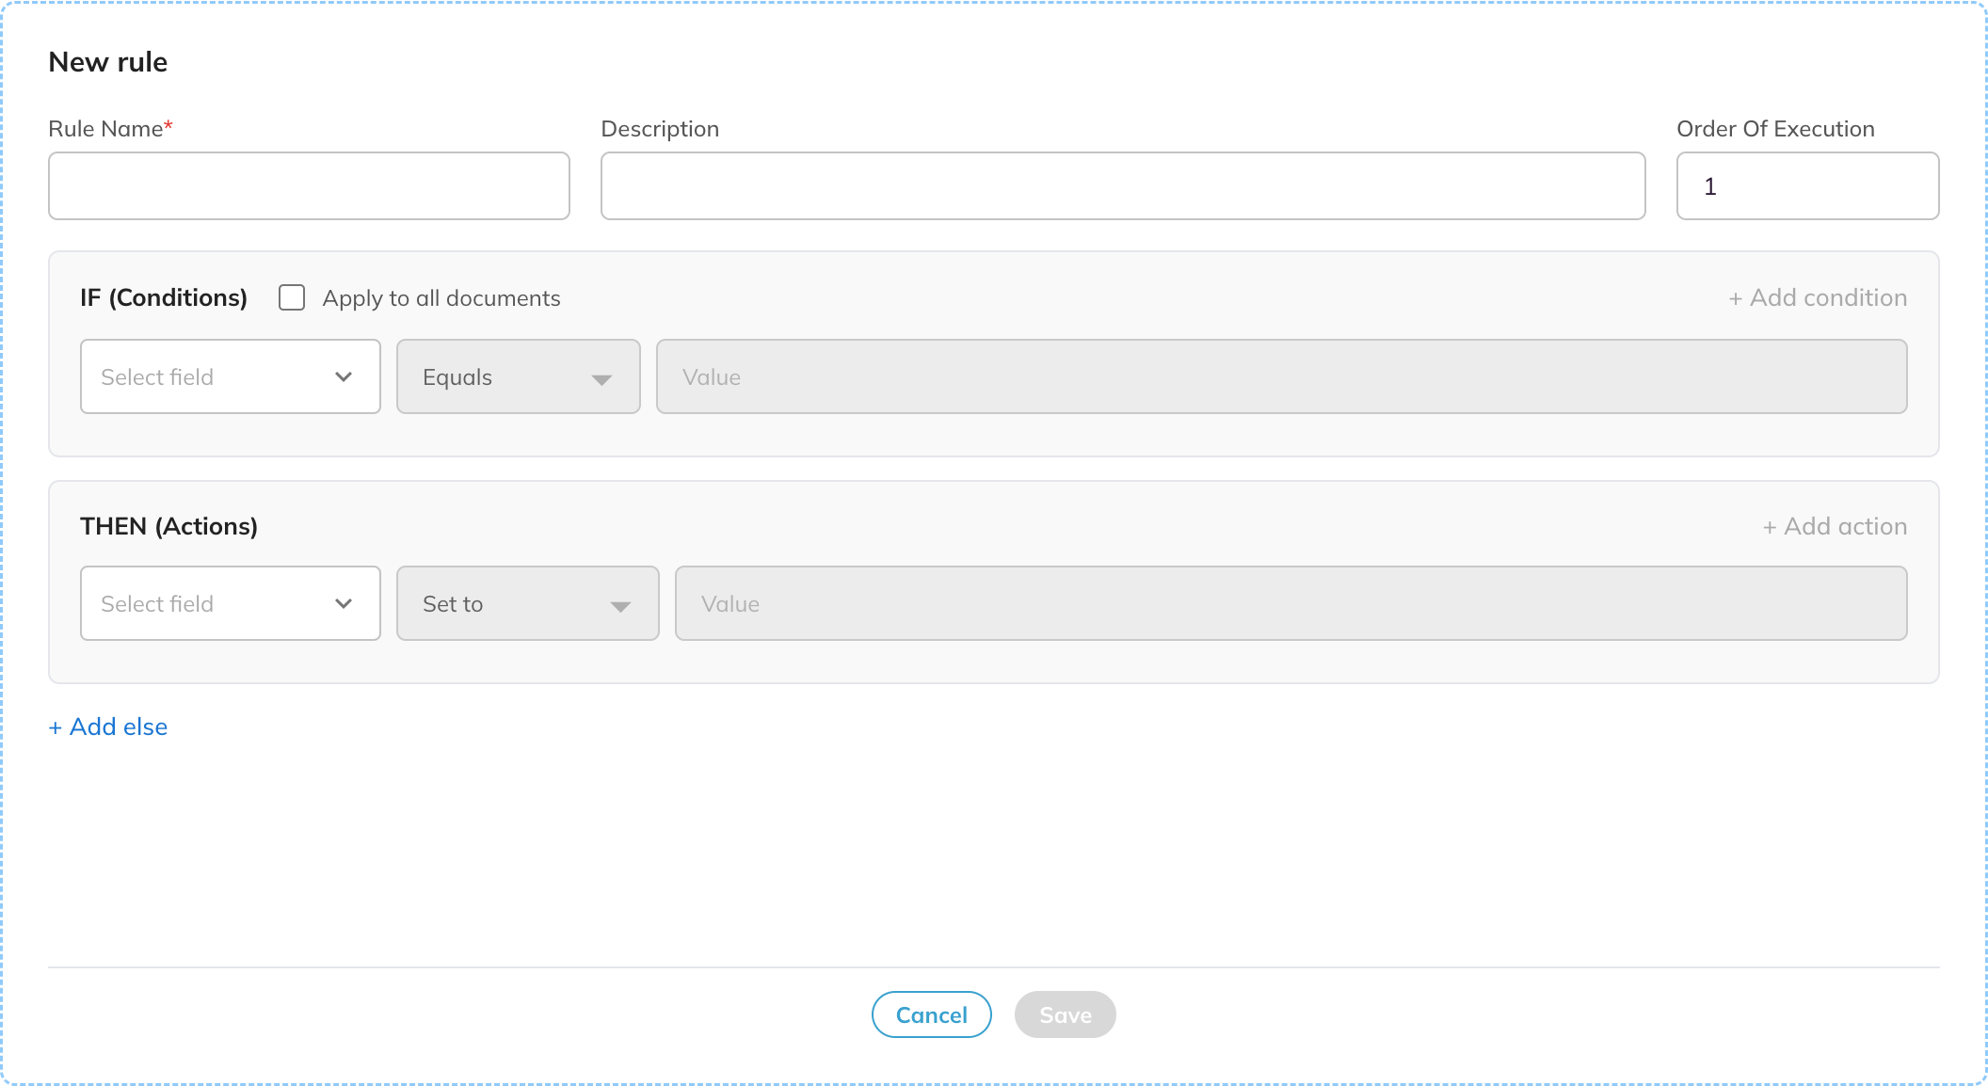Image resolution: width=1988 pixels, height=1086 pixels.
Task: Cancel the new rule
Action: (x=932, y=1014)
